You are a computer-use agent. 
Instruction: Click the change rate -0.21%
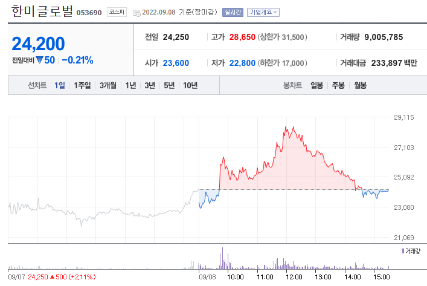[x=78, y=60]
